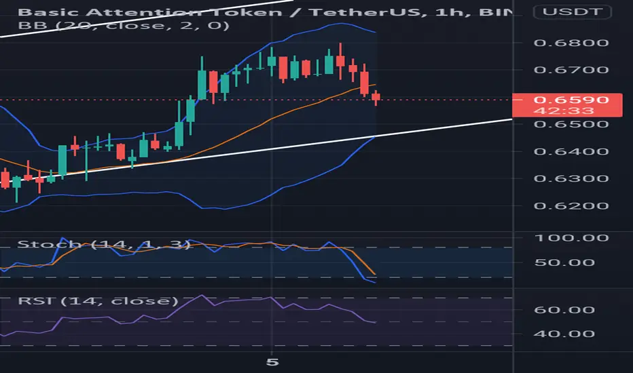
Task: Click the 0.6400 price axis label
Action: tap(571, 152)
